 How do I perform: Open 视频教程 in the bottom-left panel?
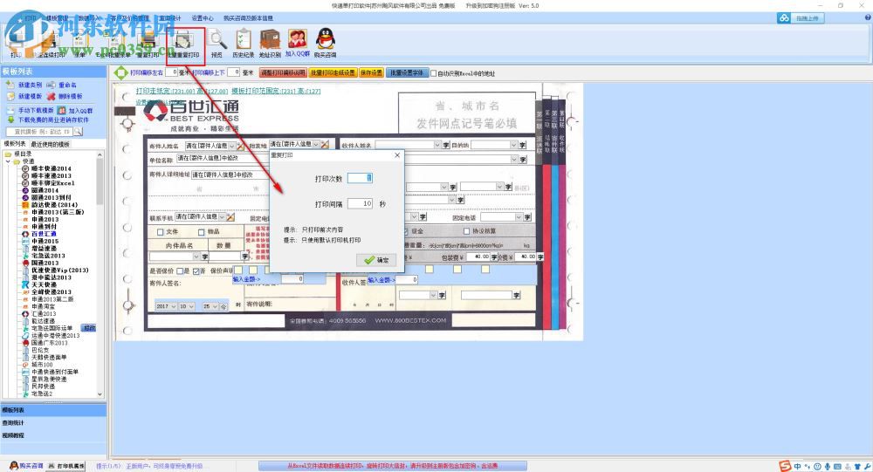(53, 435)
